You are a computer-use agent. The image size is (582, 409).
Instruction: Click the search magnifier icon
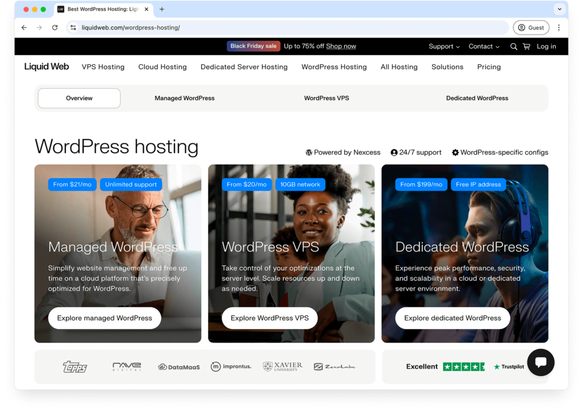tap(514, 47)
